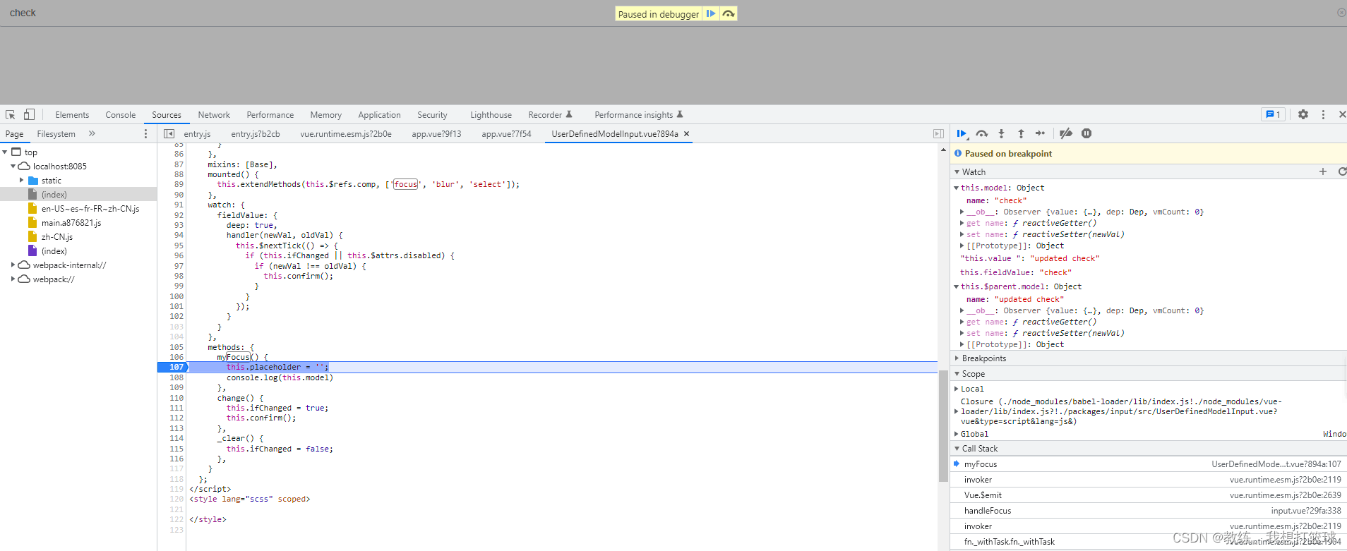Select Vue.$emit call stack frame
The height and width of the screenshot is (551, 1347).
pyautogui.click(x=1149, y=495)
